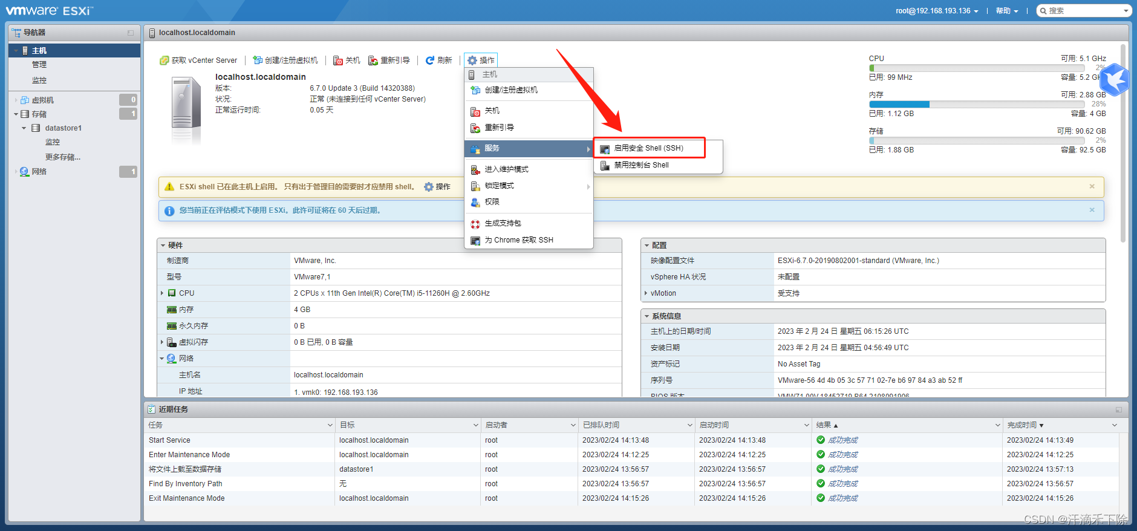The height and width of the screenshot is (531, 1137).
Task: Choose 锁定模式 from the menu
Action: coord(529,186)
